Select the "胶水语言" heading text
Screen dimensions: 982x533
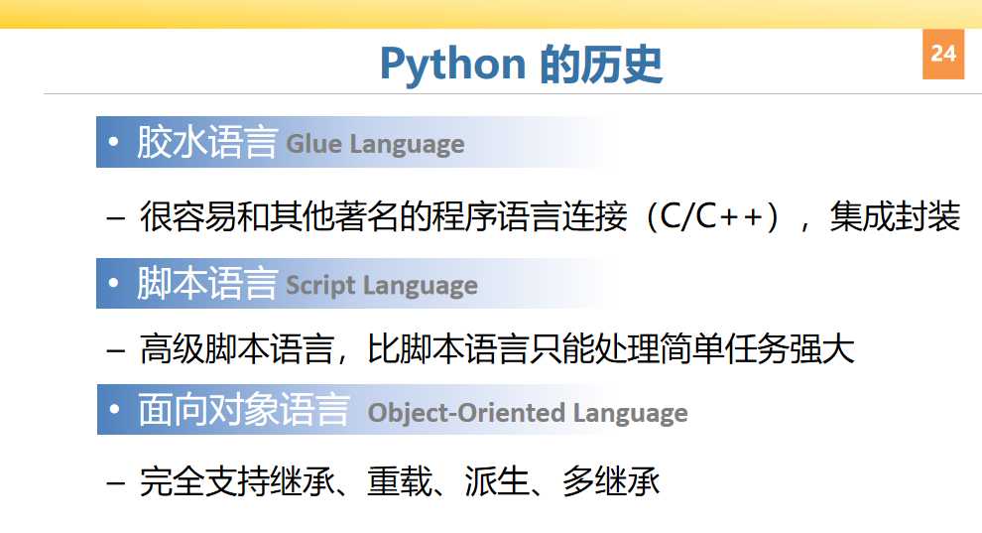point(206,143)
